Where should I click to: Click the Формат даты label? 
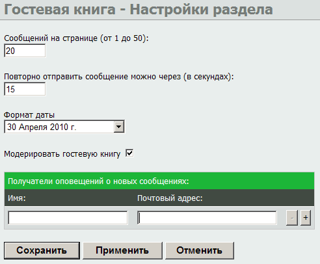(29, 115)
